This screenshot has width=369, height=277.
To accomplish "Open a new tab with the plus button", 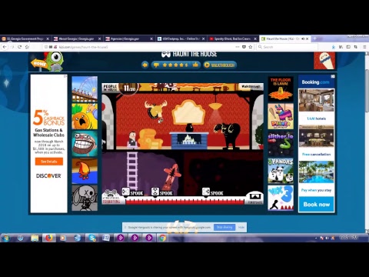I will point(314,38).
